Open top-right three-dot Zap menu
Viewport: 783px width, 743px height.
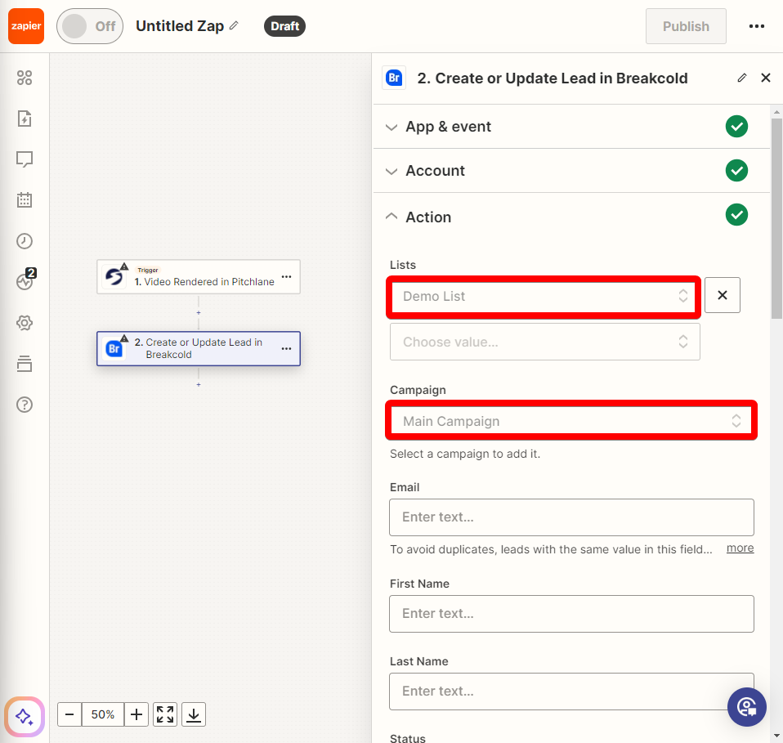tap(757, 26)
